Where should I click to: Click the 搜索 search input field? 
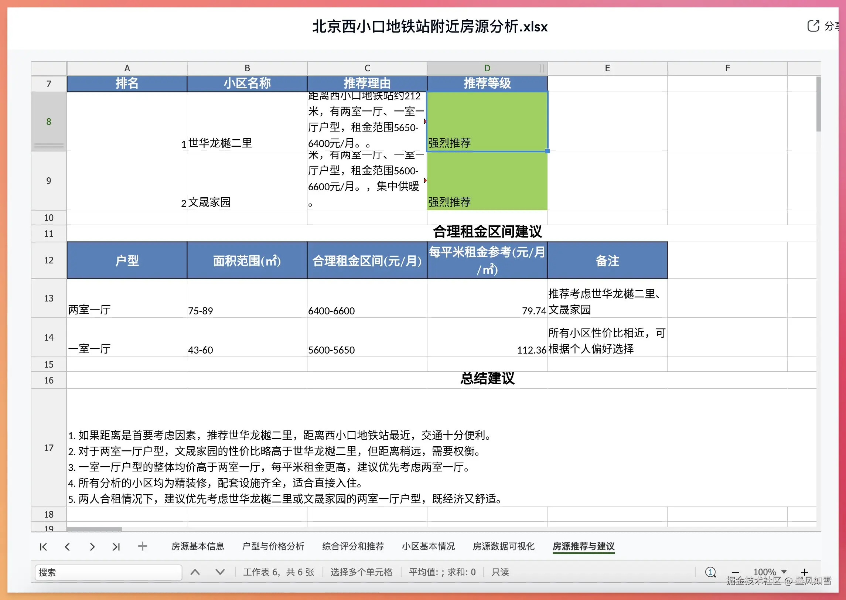108,572
